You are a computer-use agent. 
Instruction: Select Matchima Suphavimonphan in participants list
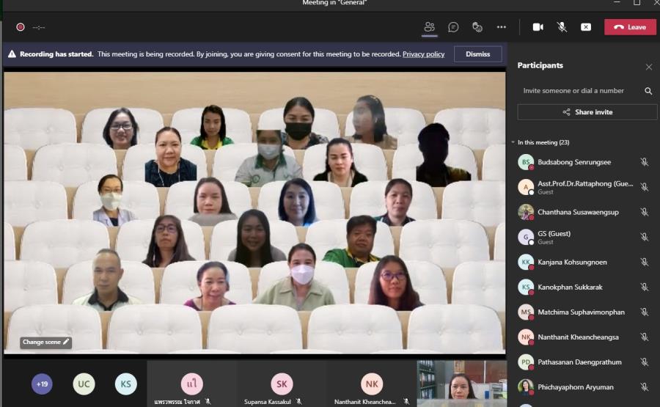[x=581, y=312]
